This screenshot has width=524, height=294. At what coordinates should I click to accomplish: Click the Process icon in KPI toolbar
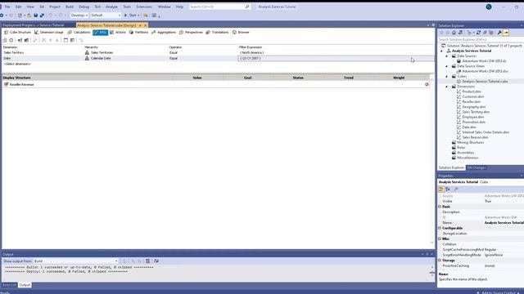point(5,40)
